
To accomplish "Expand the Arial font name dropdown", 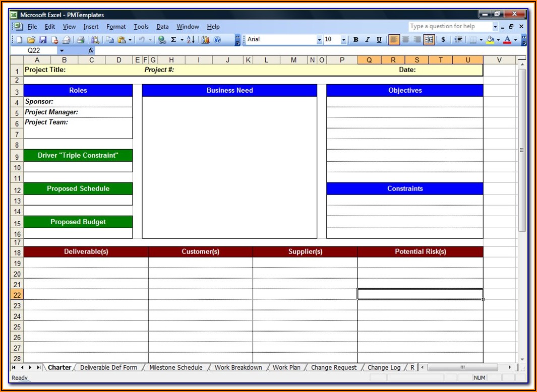I will pos(319,40).
